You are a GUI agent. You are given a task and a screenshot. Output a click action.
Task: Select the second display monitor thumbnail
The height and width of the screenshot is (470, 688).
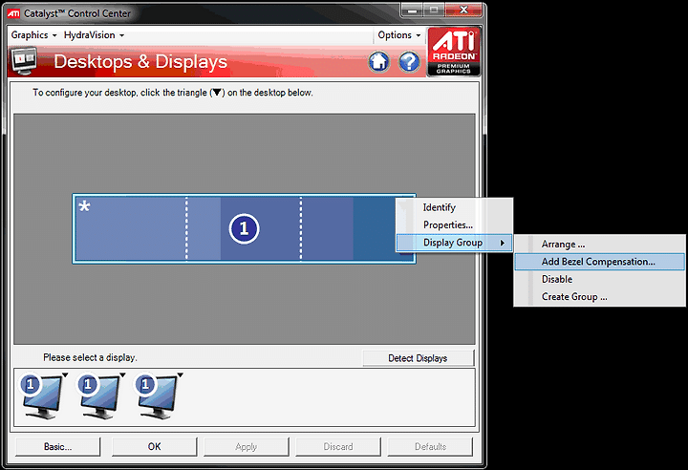[x=99, y=396]
